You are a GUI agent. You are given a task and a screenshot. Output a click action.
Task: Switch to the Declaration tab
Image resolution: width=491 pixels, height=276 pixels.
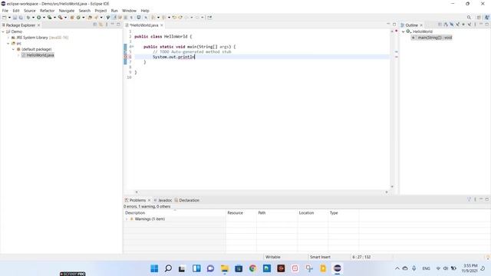click(187, 200)
